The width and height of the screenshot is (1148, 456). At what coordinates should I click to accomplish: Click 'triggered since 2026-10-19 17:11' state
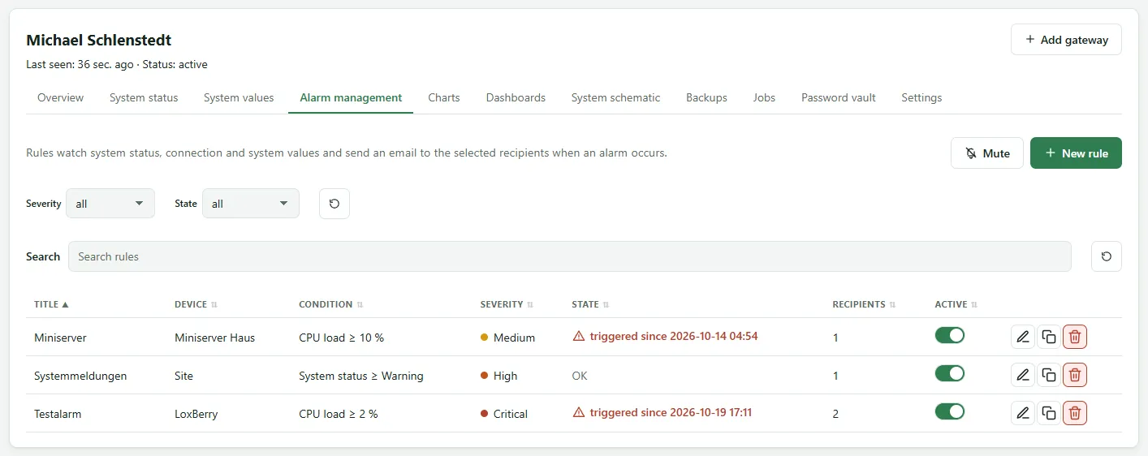pyautogui.click(x=671, y=412)
